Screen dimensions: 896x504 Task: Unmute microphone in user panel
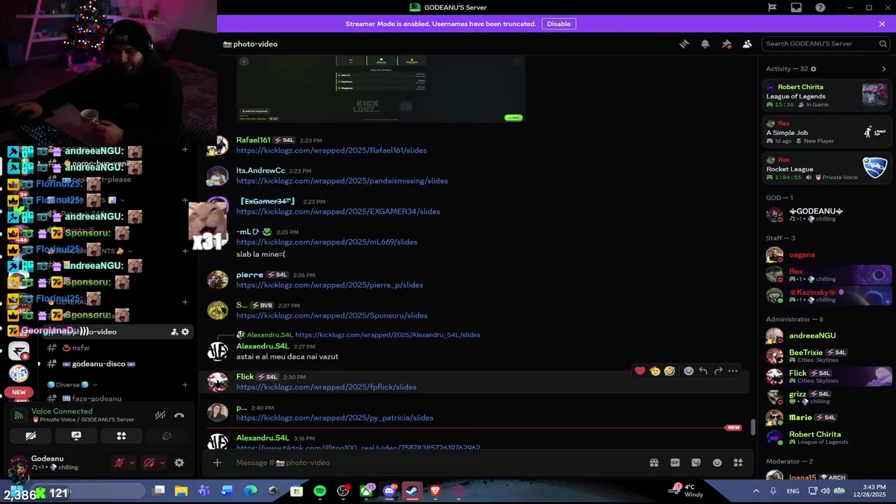119,463
